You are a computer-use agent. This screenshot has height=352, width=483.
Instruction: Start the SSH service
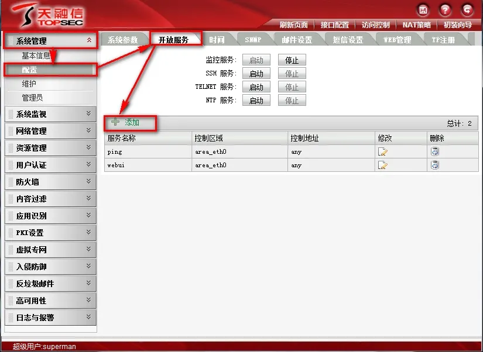pos(256,74)
